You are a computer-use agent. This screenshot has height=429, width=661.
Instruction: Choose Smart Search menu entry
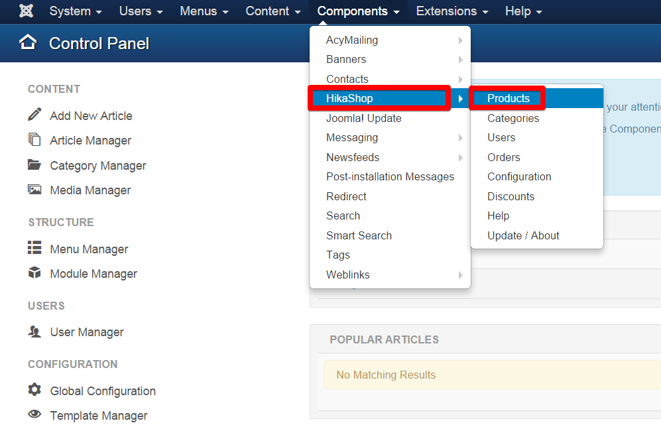[x=390, y=236]
